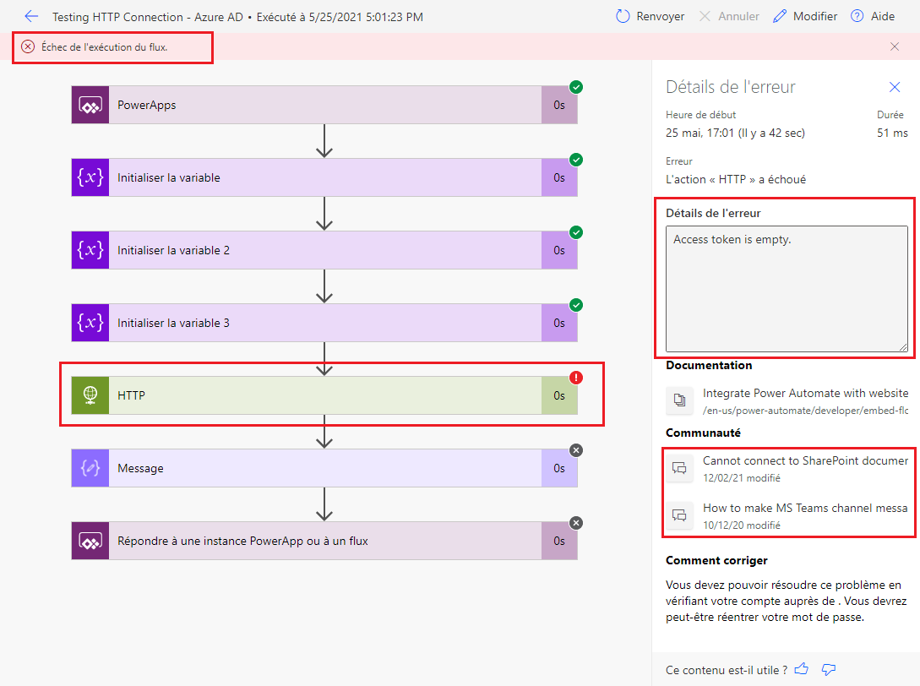
Task: Expand the PowerApps trigger step
Action: pos(324,105)
